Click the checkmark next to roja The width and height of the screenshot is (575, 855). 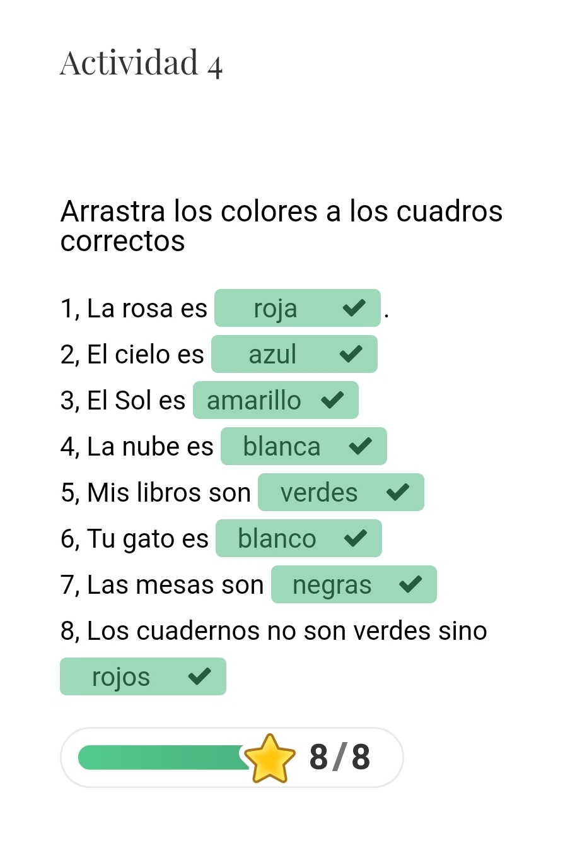354,308
